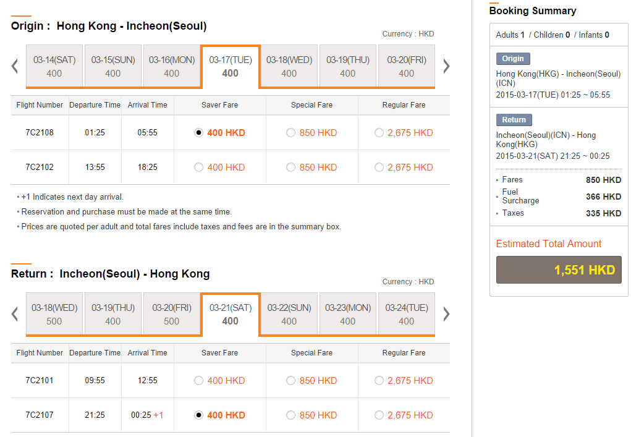Switch to 03-20(FRI) origin date tab
The image size is (631, 437).
pos(406,66)
